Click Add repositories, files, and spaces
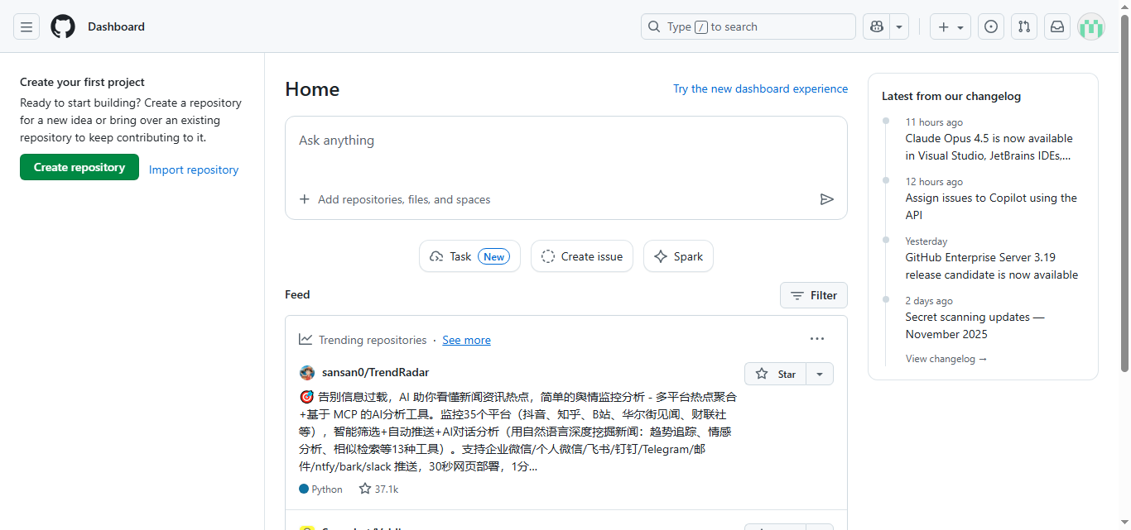 (x=395, y=199)
